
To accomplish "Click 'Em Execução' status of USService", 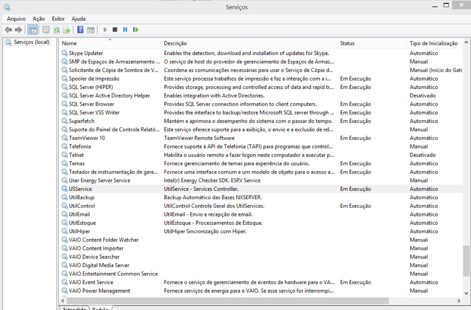I will [355, 189].
